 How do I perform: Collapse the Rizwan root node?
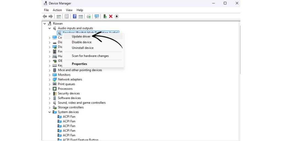pos(45,24)
